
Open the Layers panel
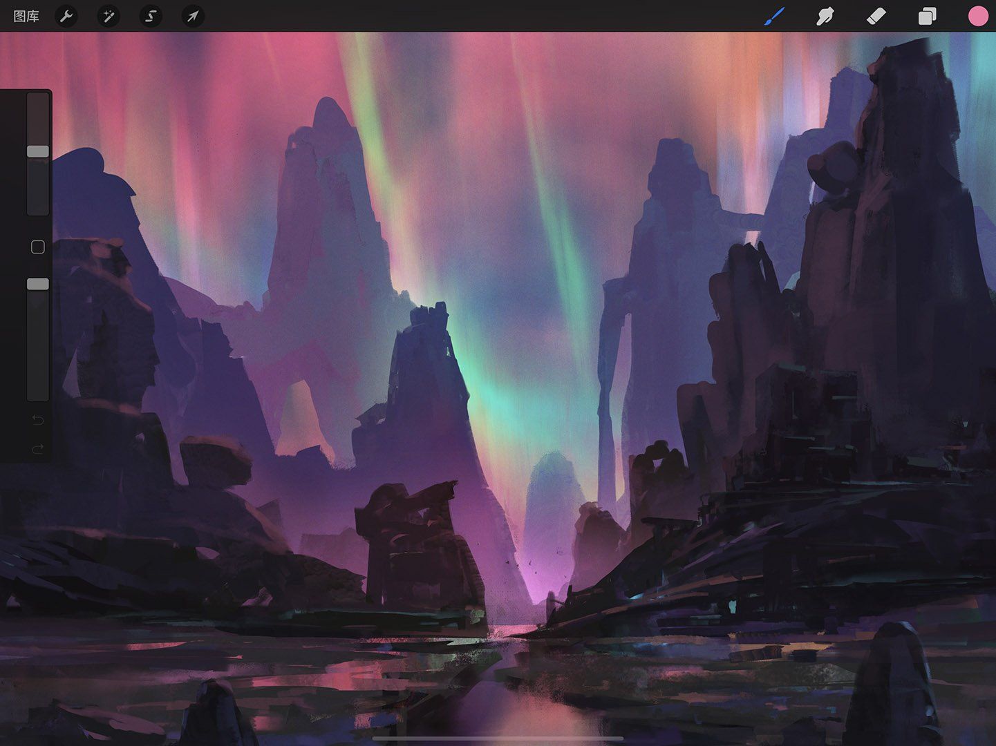pos(927,16)
